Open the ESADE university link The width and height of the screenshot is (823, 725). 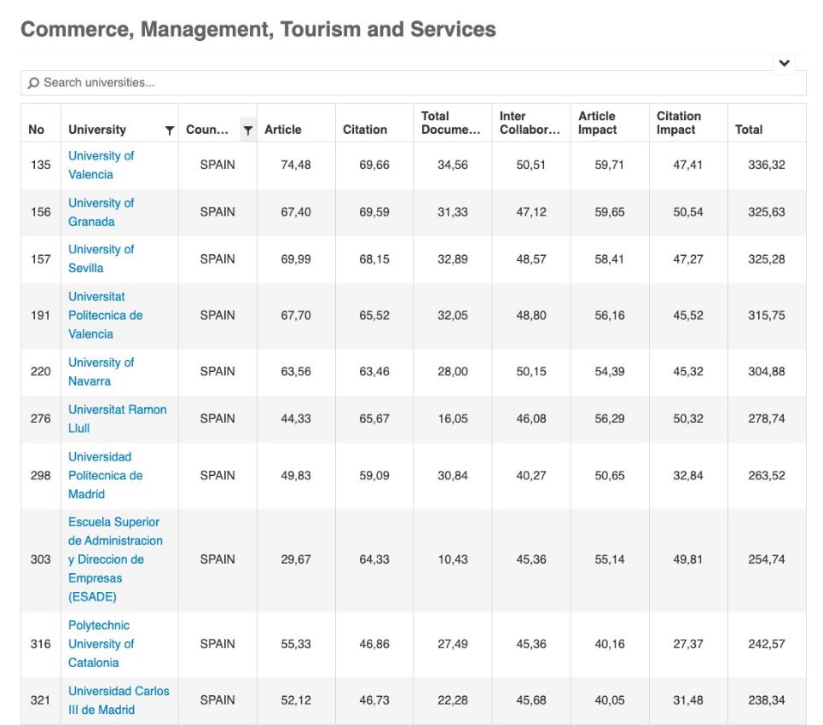click(x=115, y=560)
